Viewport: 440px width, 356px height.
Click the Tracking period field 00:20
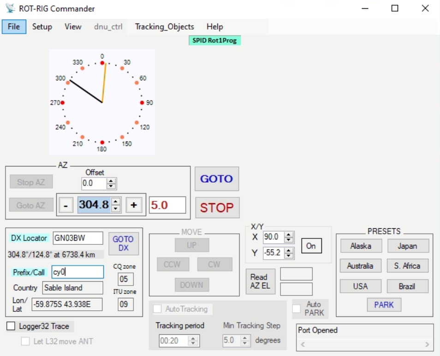174,341
